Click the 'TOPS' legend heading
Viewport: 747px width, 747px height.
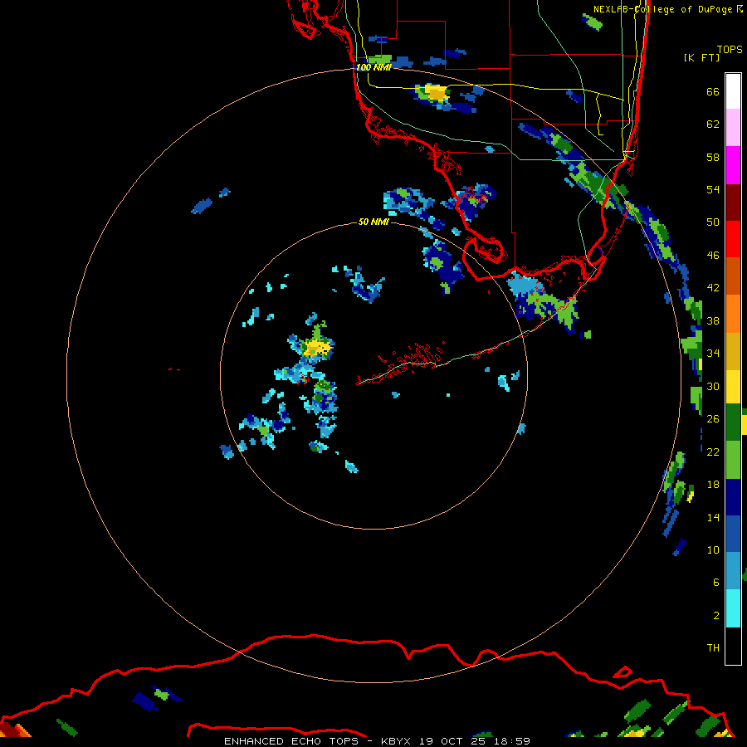[730, 50]
